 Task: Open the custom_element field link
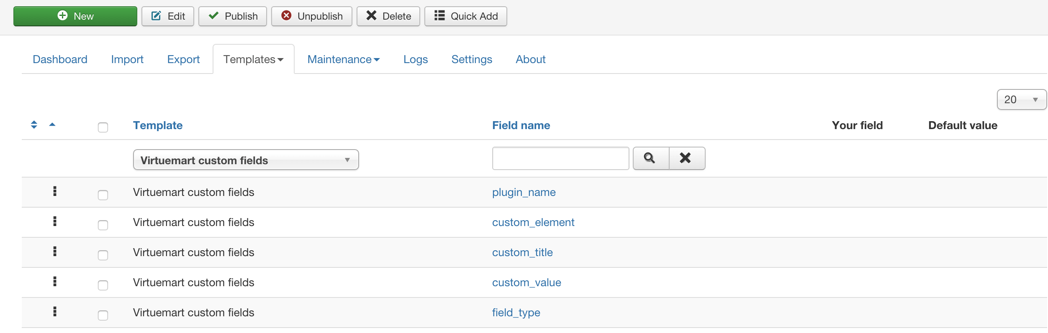[533, 222]
